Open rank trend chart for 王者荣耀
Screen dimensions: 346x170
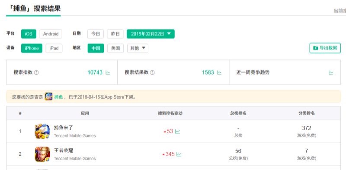[179, 154]
